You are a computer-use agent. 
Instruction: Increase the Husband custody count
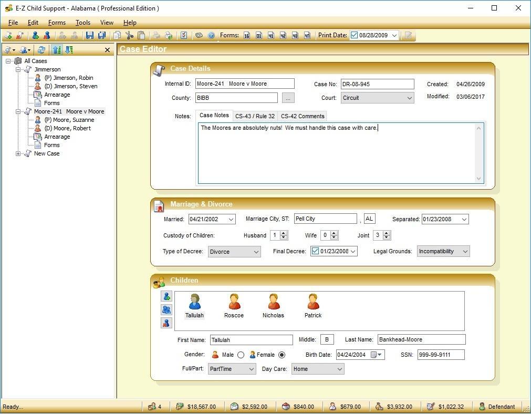[284, 233]
